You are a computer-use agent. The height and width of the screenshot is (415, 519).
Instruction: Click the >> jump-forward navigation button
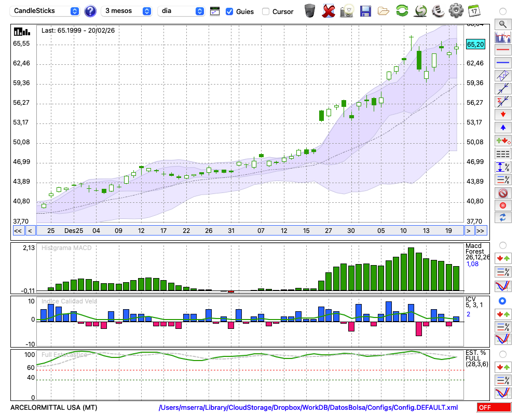pos(481,231)
